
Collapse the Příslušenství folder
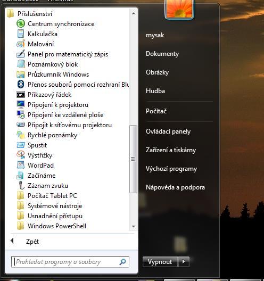pyautogui.click(x=29, y=14)
